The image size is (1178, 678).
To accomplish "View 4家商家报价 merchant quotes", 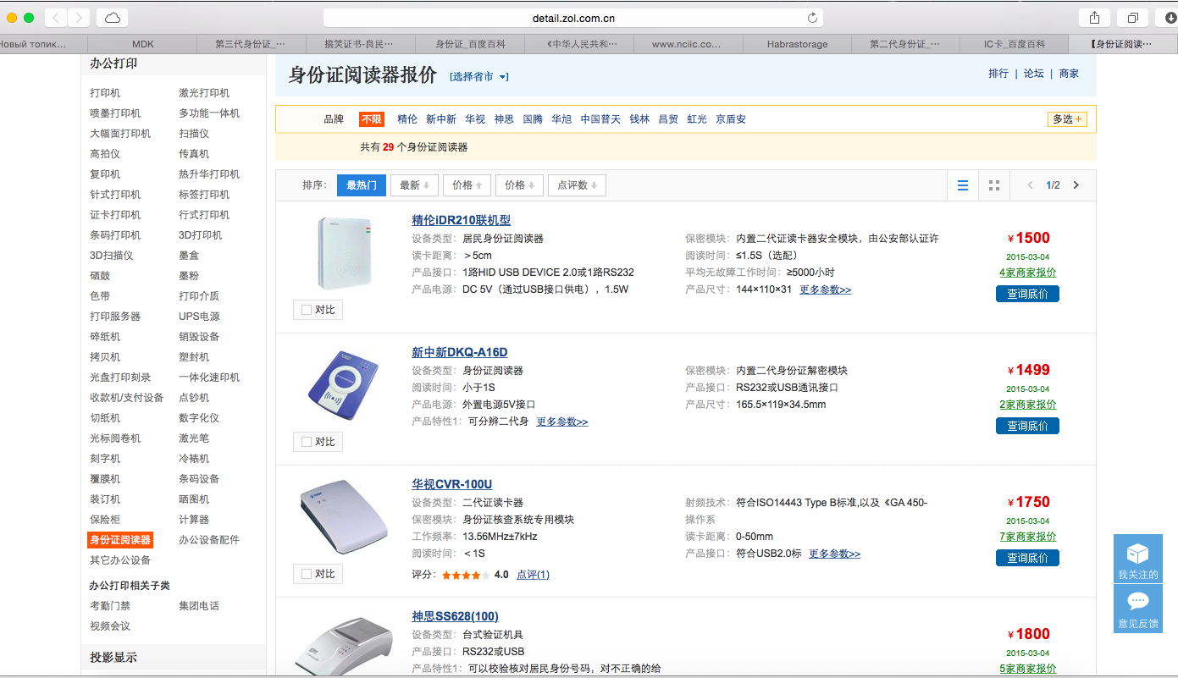I will point(1028,273).
